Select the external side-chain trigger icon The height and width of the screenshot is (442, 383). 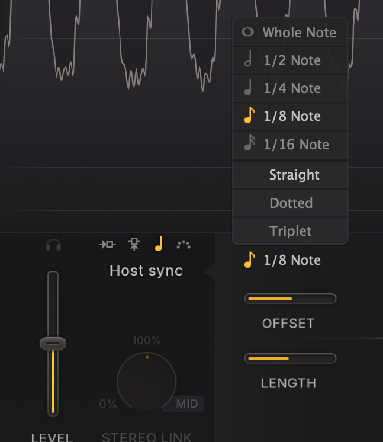(134, 244)
